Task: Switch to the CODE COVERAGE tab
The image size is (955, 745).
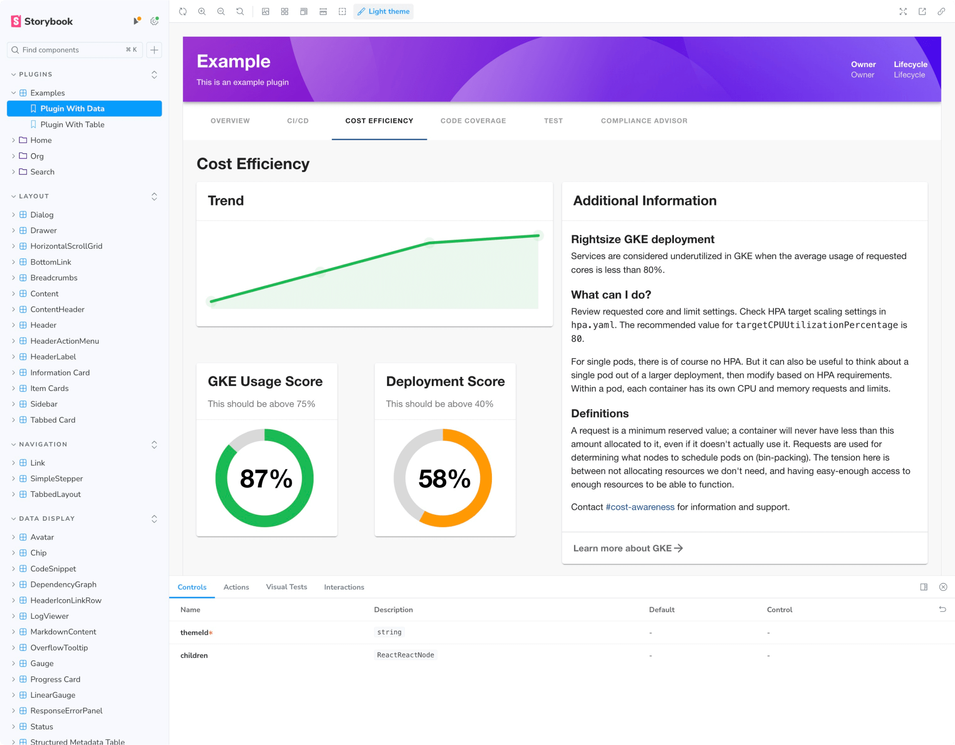Action: click(x=473, y=121)
